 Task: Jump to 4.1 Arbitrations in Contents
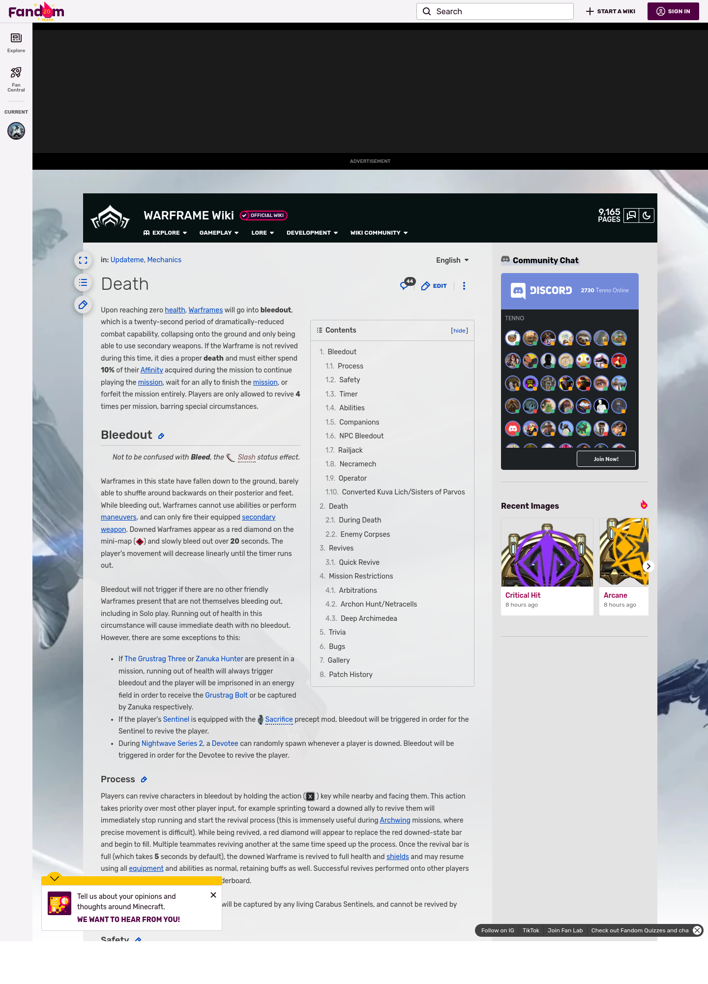(x=351, y=590)
